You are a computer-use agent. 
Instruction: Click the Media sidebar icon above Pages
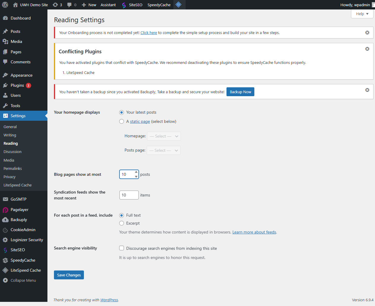click(x=5, y=41)
